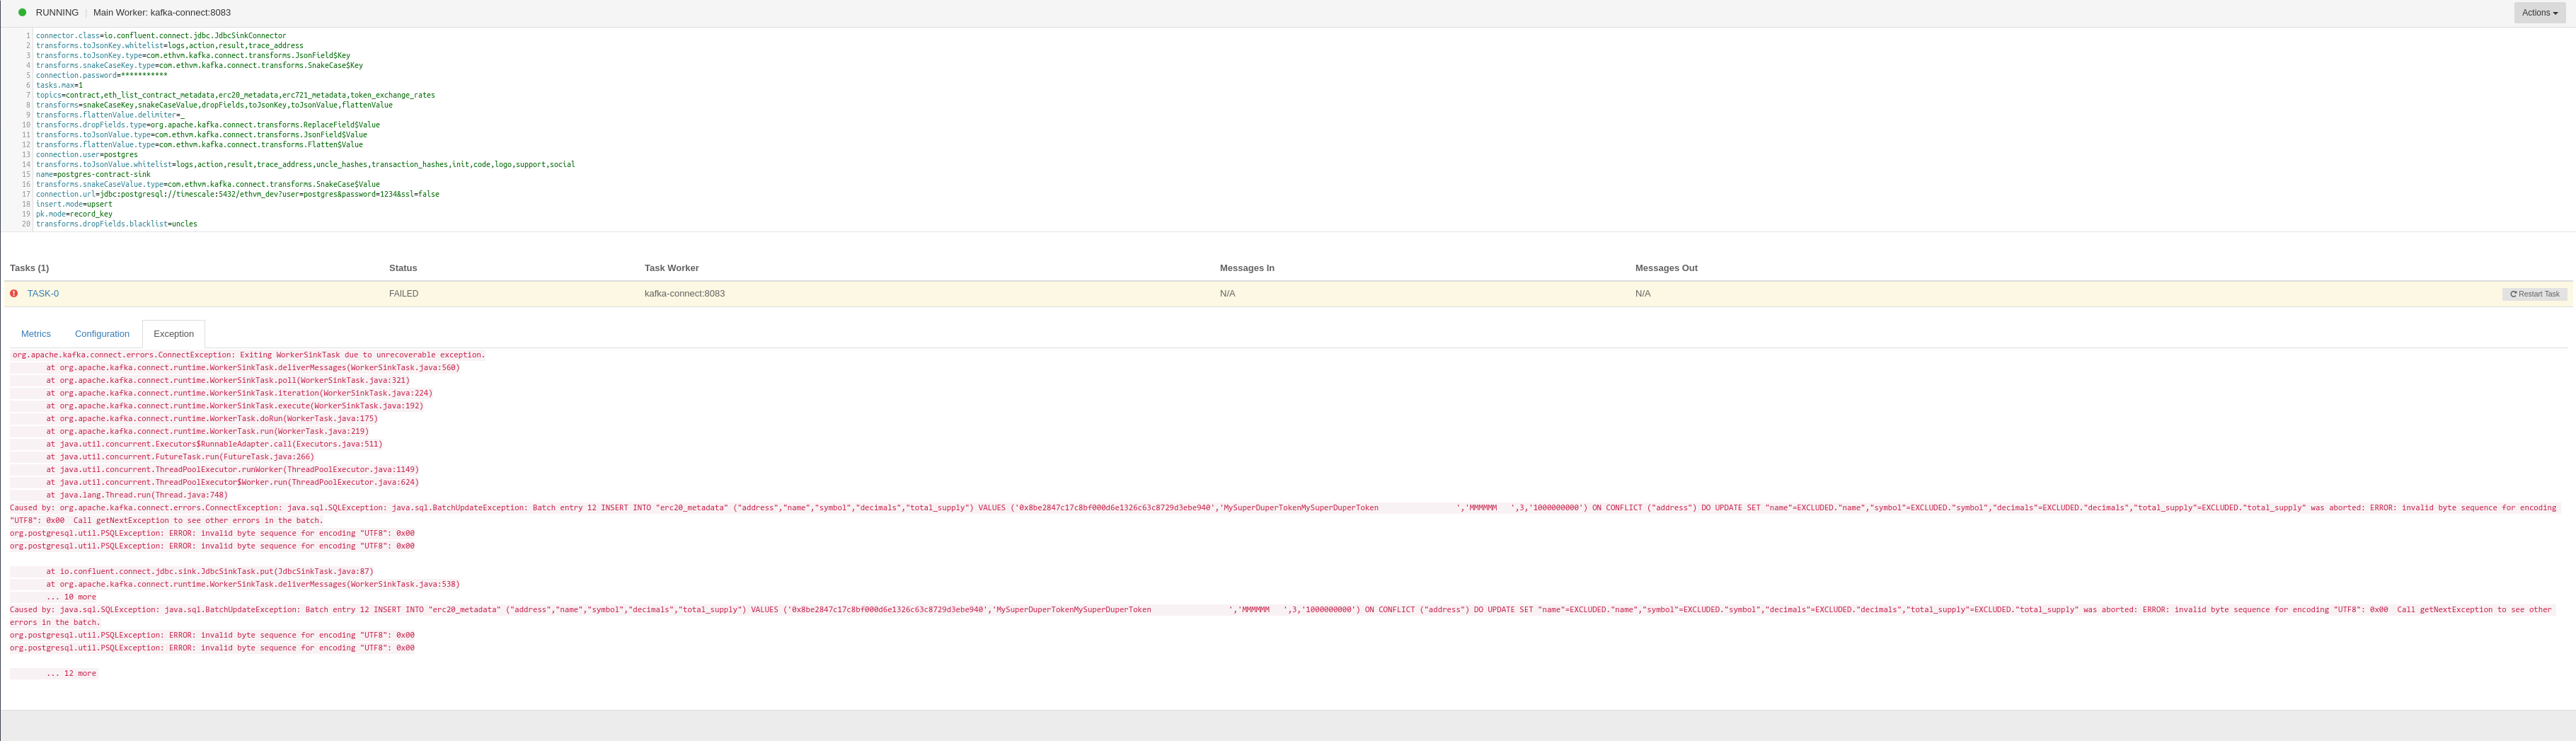2576x741 pixels.
Task: Click the N/A value under Messages Out
Action: [x=1643, y=293]
